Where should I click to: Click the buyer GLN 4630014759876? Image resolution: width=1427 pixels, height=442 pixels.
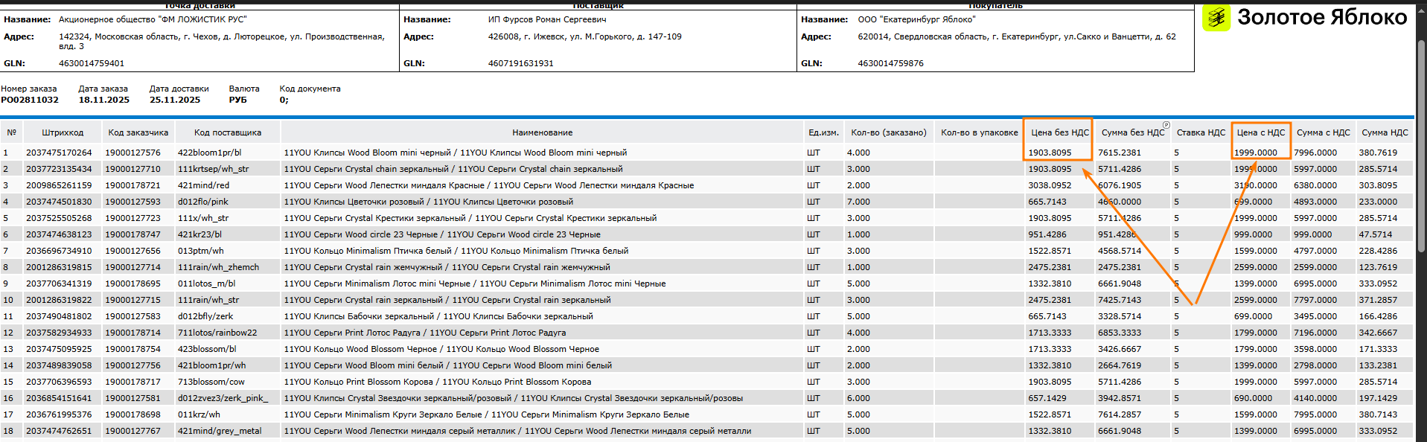pyautogui.click(x=891, y=63)
